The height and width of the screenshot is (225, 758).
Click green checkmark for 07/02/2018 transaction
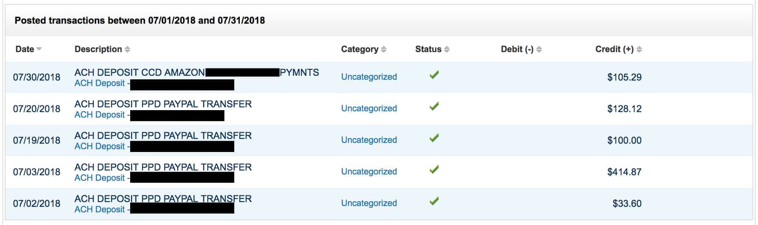(x=434, y=201)
